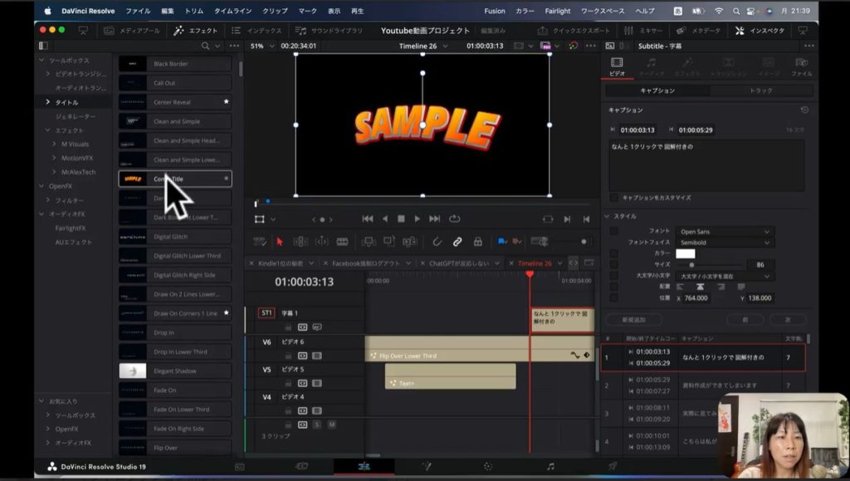Expand the ビデオトランジション tree item
This screenshot has height=481, width=850.
tap(49, 74)
